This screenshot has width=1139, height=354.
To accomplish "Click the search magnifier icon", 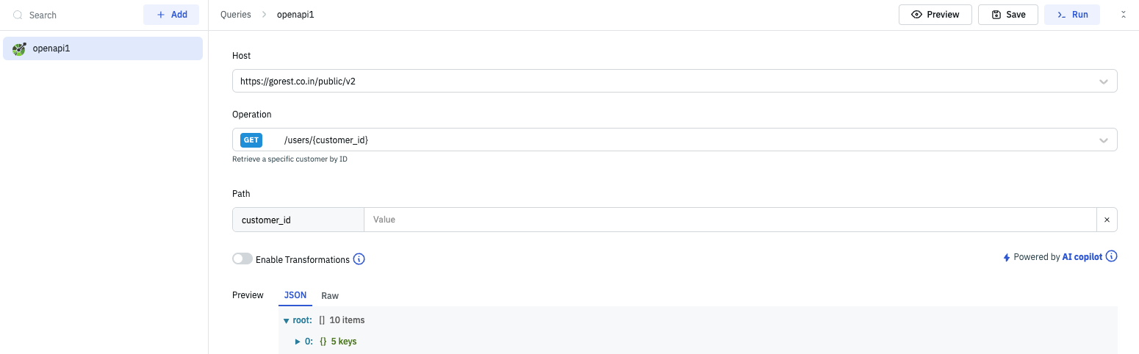I will pyautogui.click(x=18, y=15).
